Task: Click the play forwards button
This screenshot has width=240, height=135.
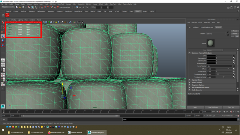Action: 227,112
